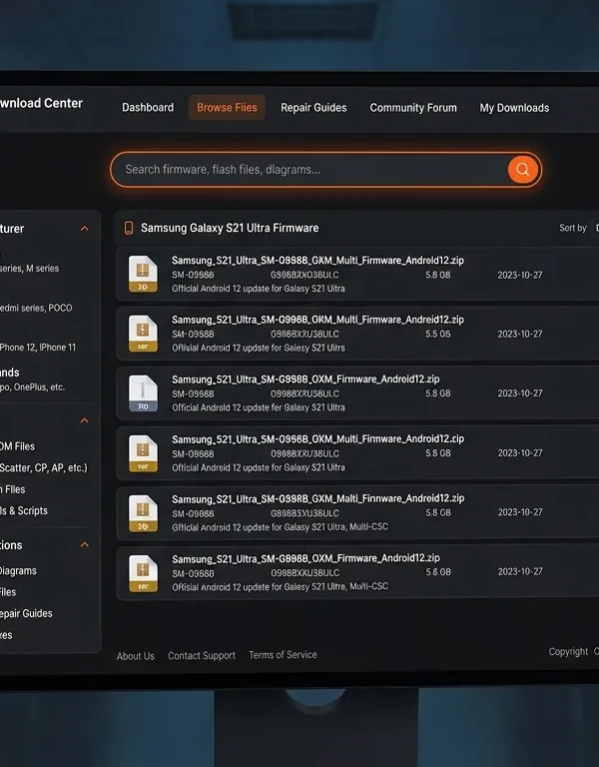Select the OnePlus, etc. sidebar entry
The height and width of the screenshot is (767, 599).
click(32, 386)
